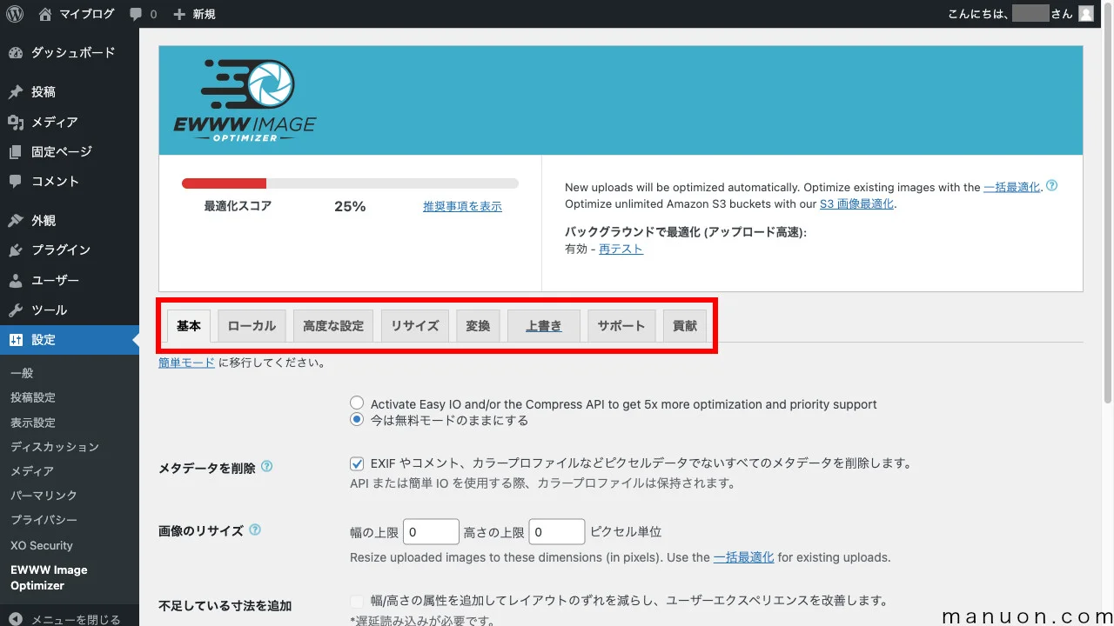The height and width of the screenshot is (626, 1114).
Task: Open ツール menu in sidebar
Action: click(x=70, y=310)
